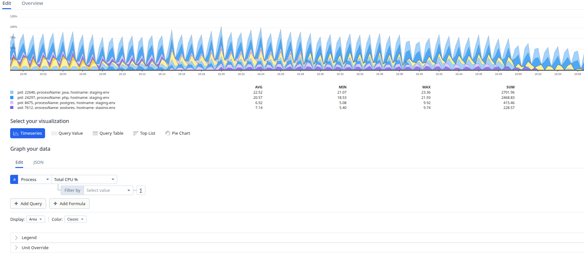Click the SUM value 2701.96
This screenshot has width=584, height=258.
point(508,92)
